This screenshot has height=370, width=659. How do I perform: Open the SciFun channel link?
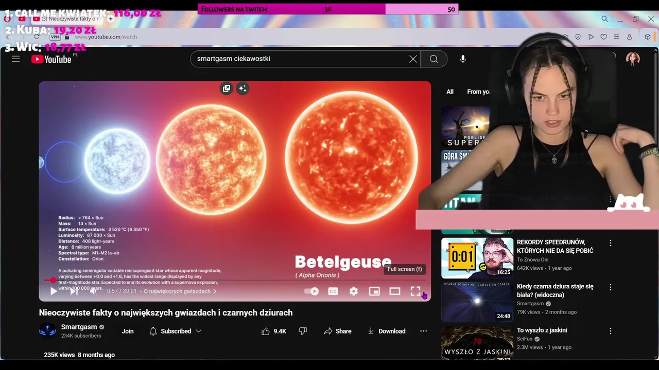pos(525,339)
